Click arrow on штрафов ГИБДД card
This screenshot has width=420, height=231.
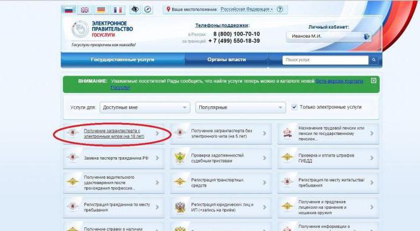coord(372,158)
